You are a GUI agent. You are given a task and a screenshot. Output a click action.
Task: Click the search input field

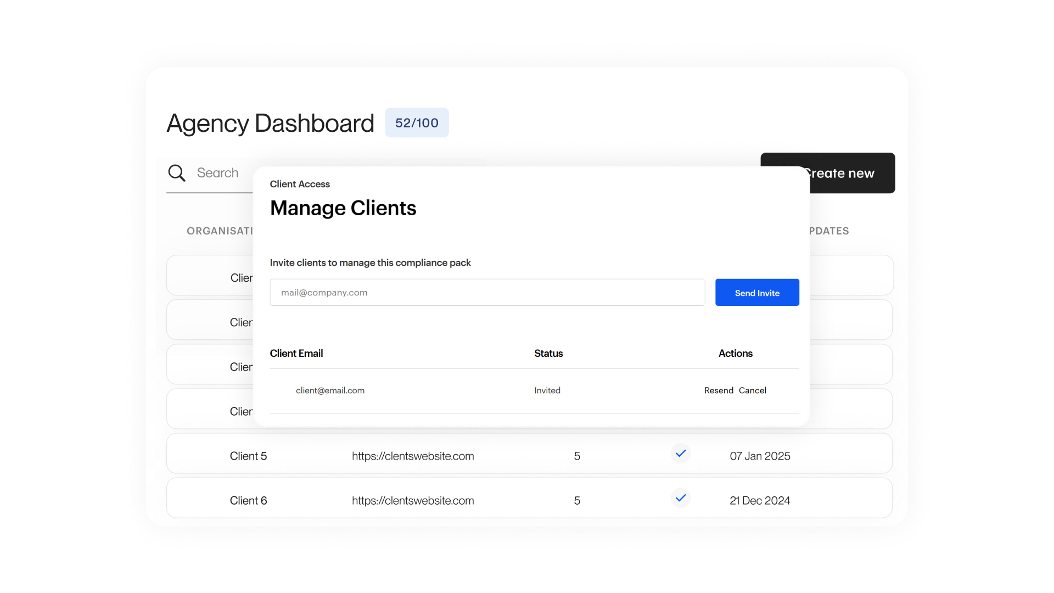[231, 172]
